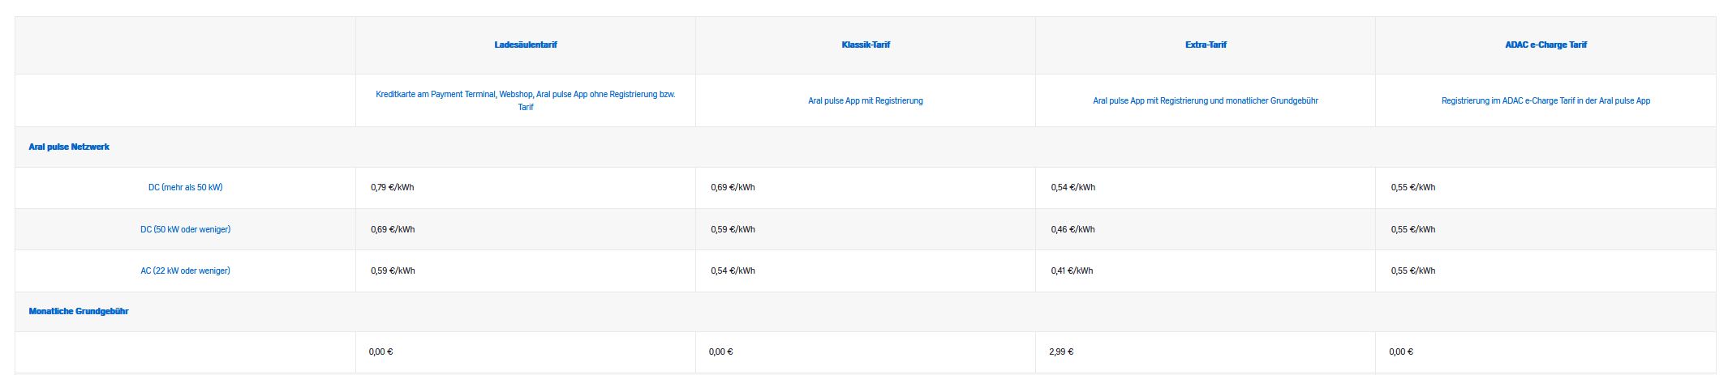
Task: Open the Extra-Tarif header link
Action: pyautogui.click(x=1206, y=45)
